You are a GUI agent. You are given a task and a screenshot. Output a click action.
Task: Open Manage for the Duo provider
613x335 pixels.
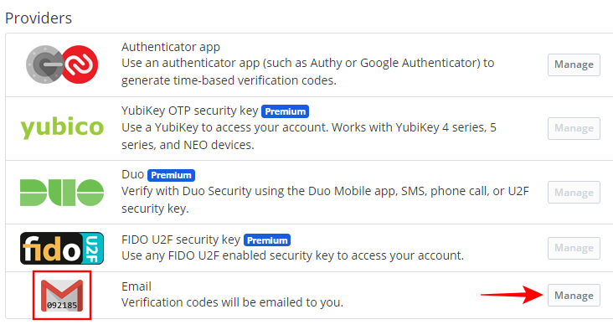click(574, 192)
